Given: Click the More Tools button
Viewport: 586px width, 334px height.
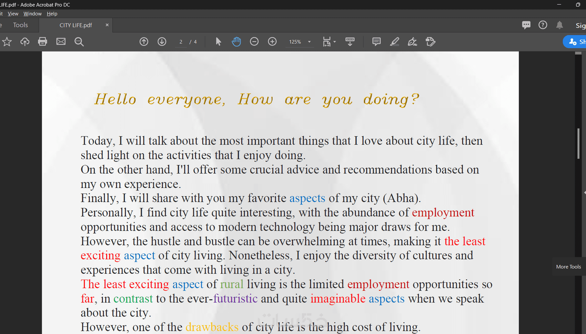Looking at the screenshot, I should [569, 267].
